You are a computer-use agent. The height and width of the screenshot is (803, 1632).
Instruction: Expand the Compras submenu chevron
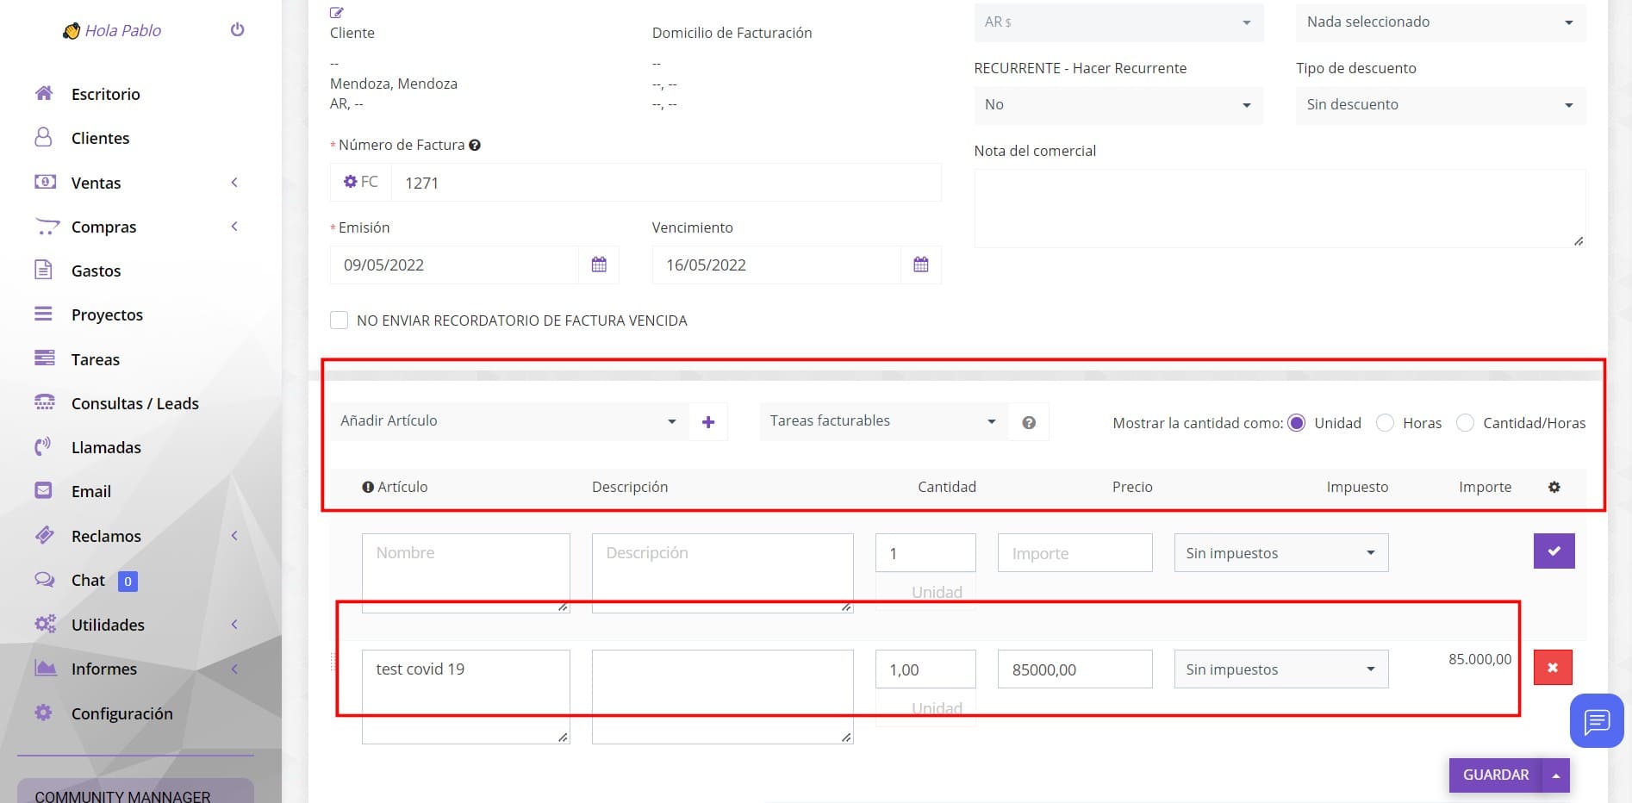tap(234, 227)
